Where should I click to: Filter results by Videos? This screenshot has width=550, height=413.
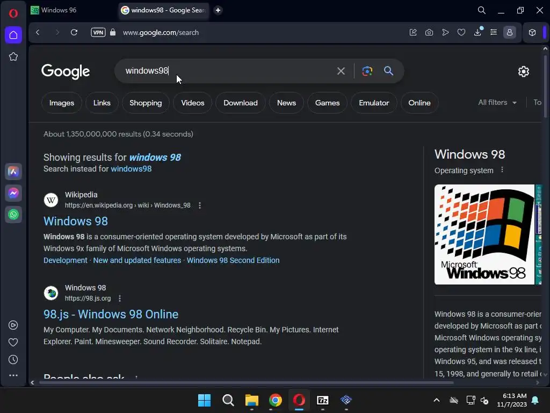tap(193, 103)
